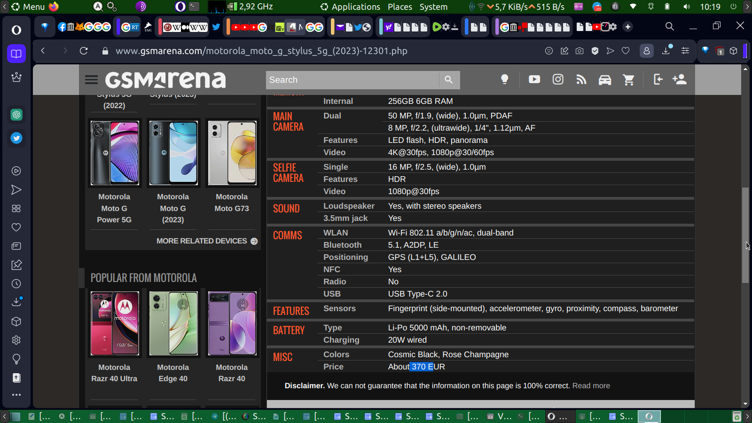Open GSMArena hamburger menu
This screenshot has width=752, height=423.
(x=91, y=80)
